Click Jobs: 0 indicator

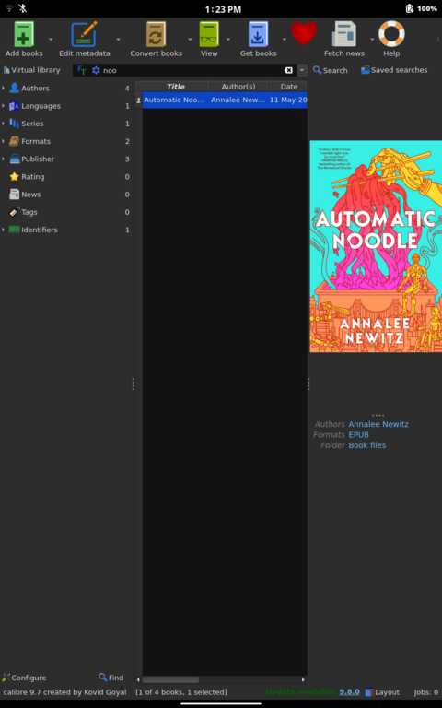[x=425, y=692]
